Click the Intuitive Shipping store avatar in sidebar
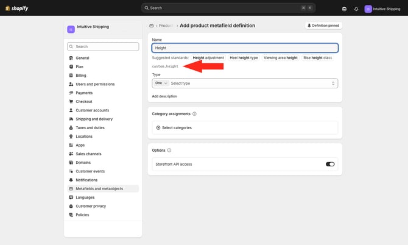The image size is (408, 245). pos(71,29)
